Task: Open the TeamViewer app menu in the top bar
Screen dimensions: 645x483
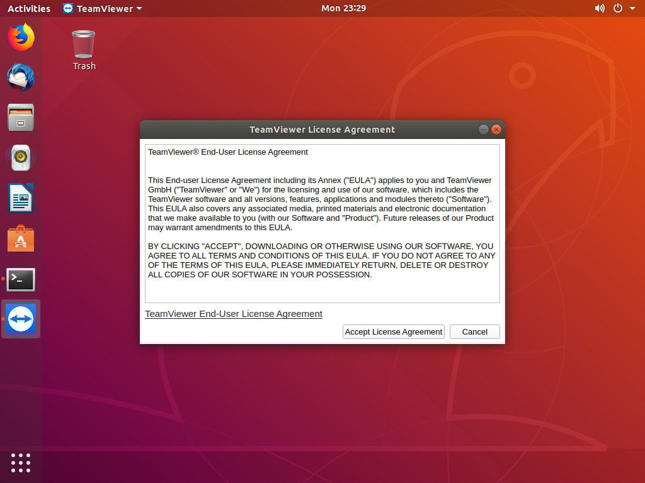Action: click(x=103, y=8)
